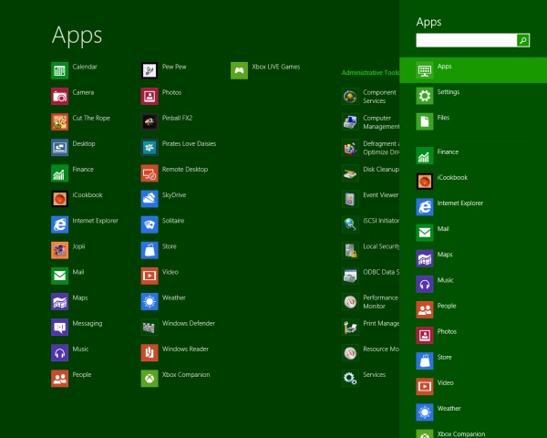Search within Photos in side pane

[x=473, y=335]
